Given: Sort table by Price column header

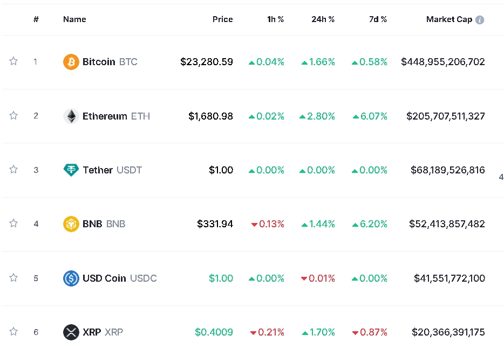Looking at the screenshot, I should coord(222,19).
